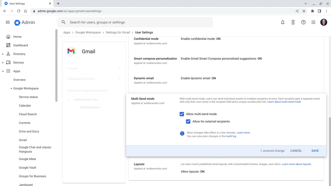Expand the Groups dropdown
This screenshot has height=186, width=331.
[119, 68]
